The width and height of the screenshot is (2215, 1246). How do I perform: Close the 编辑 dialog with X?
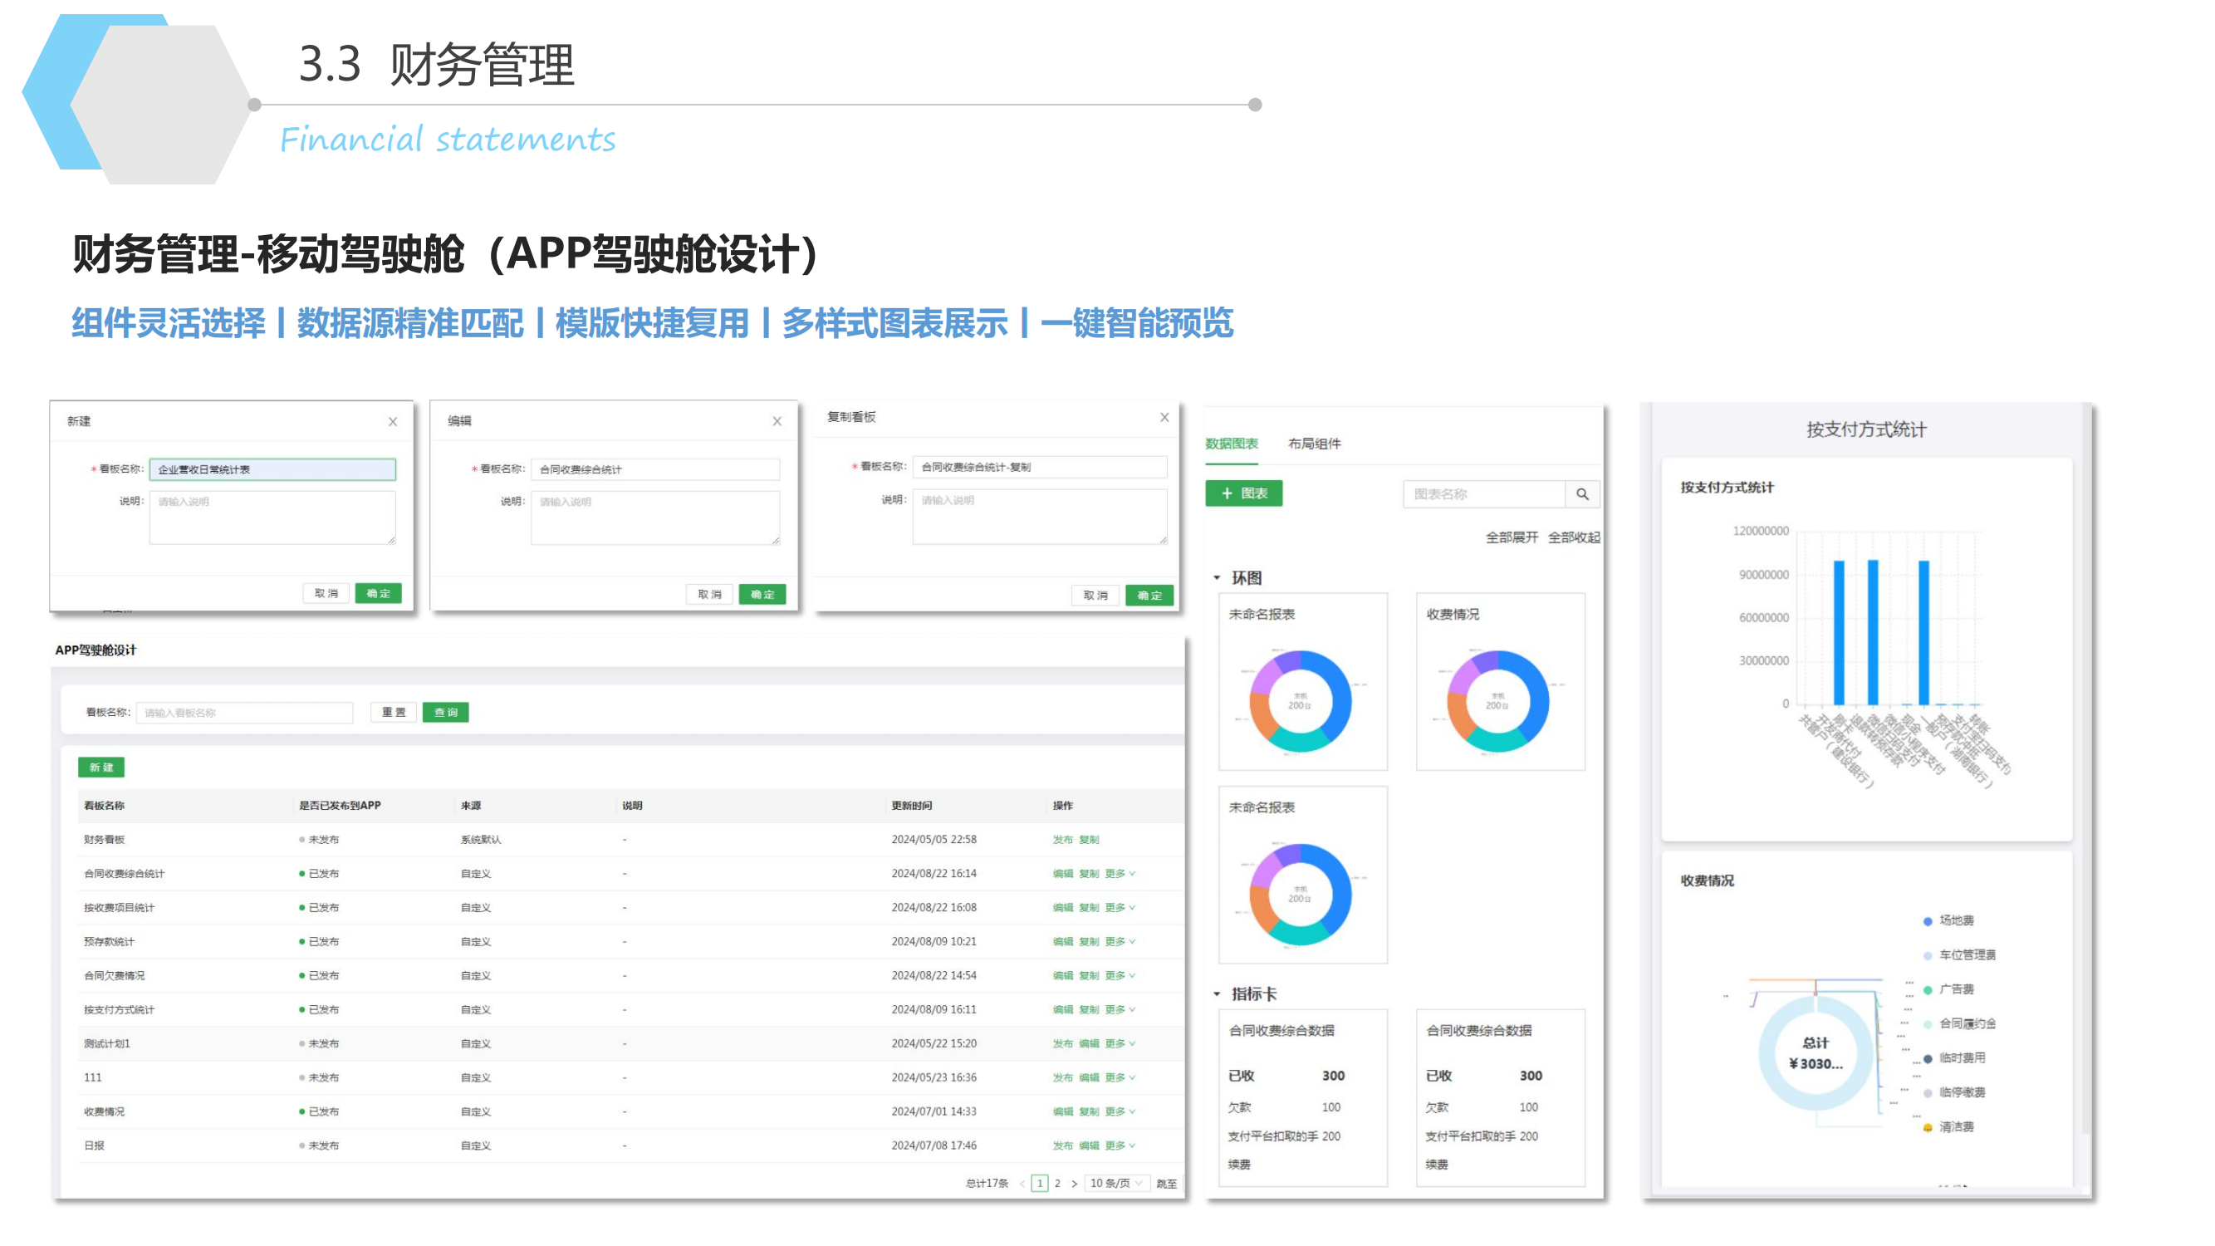point(777,421)
